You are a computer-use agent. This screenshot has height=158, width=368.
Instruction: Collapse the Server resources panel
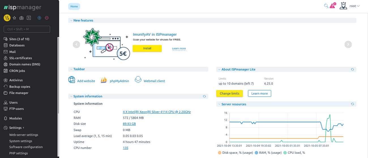[219, 104]
